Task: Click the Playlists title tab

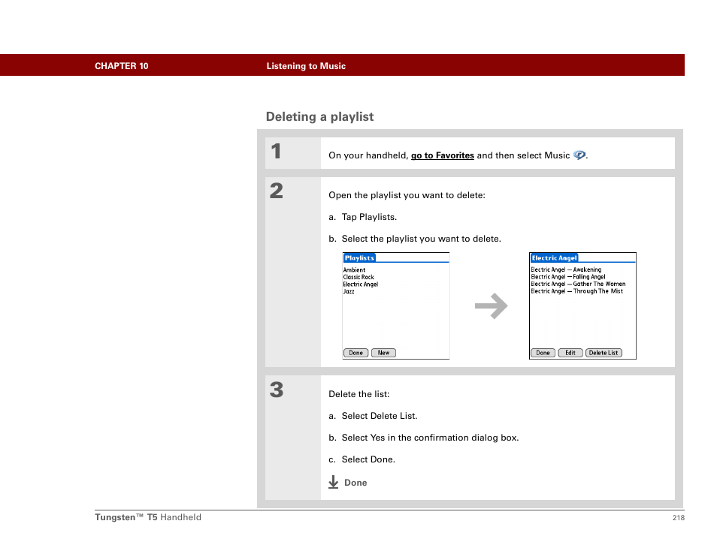Action: point(359,258)
